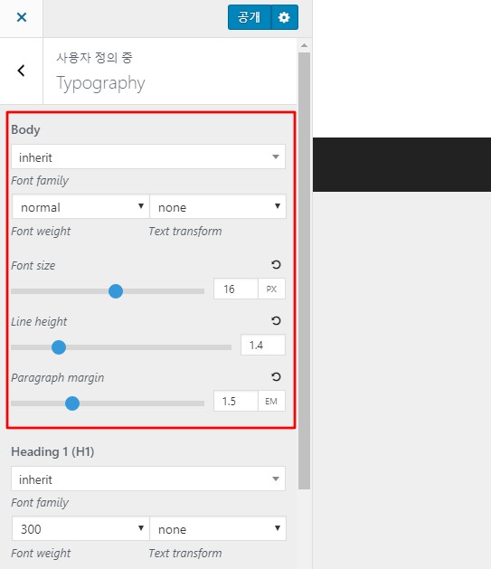The width and height of the screenshot is (491, 569).
Task: Click the Font size value field showing 16
Action: pos(236,289)
